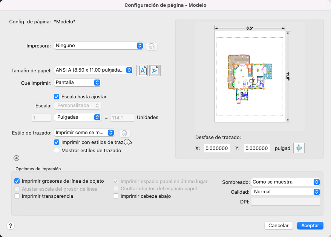The height and width of the screenshot is (237, 331).
Task: Click the plot style editor icon
Action: (x=124, y=133)
